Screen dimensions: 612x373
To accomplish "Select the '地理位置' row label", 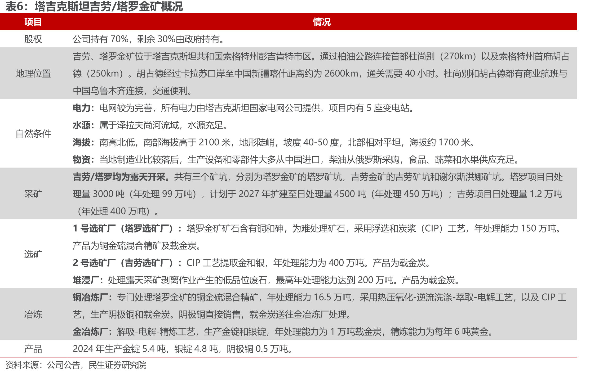I will [x=33, y=73].
